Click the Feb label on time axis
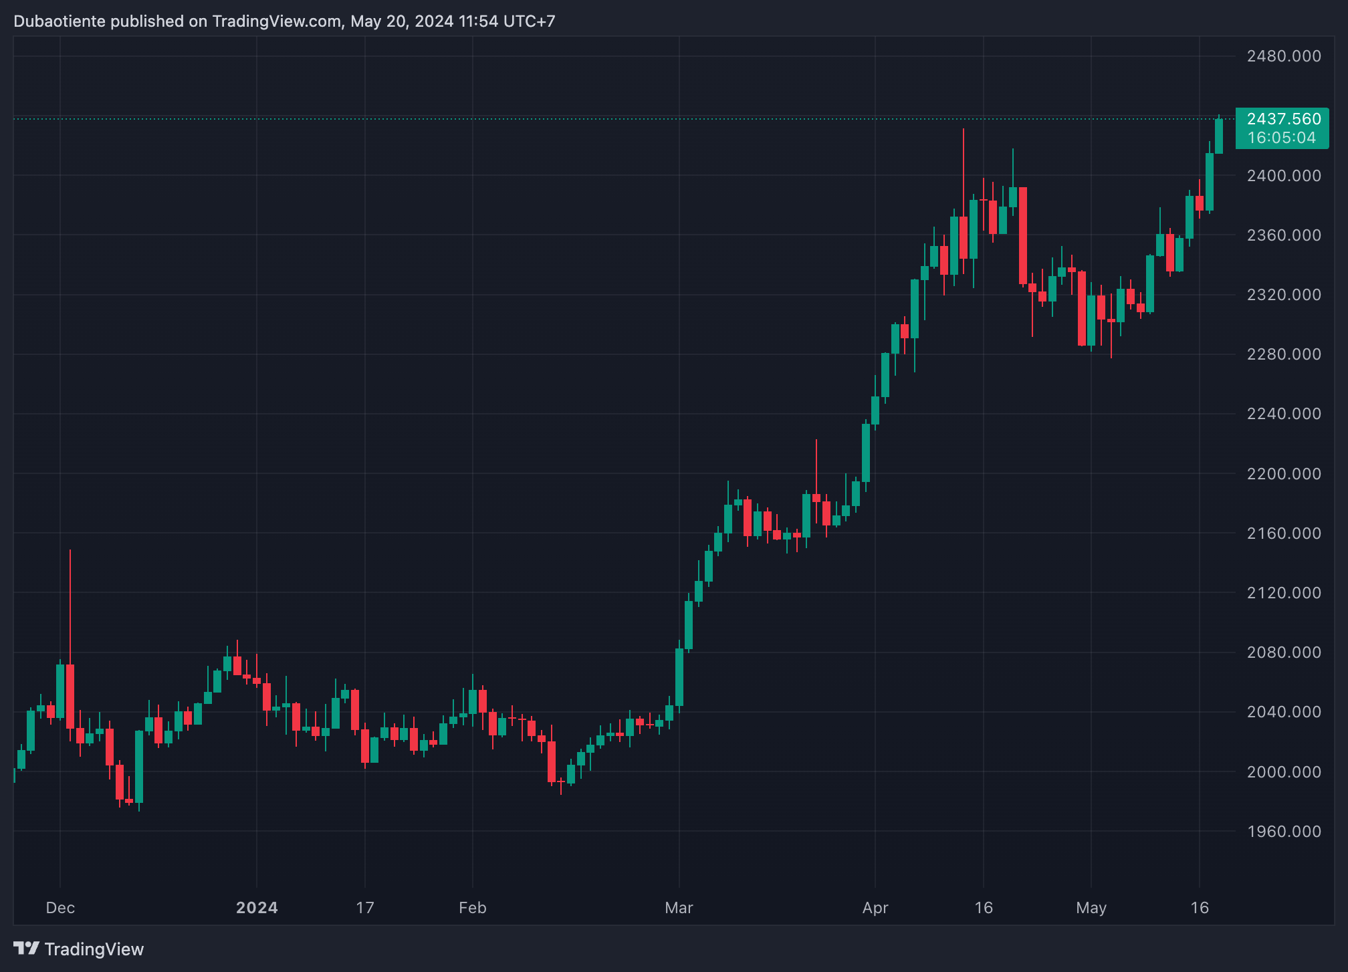The image size is (1348, 972). (472, 908)
